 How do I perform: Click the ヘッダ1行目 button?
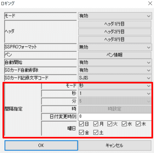115,24
